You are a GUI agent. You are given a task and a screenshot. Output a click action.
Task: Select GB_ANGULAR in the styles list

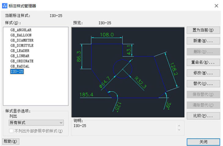tap(21, 30)
